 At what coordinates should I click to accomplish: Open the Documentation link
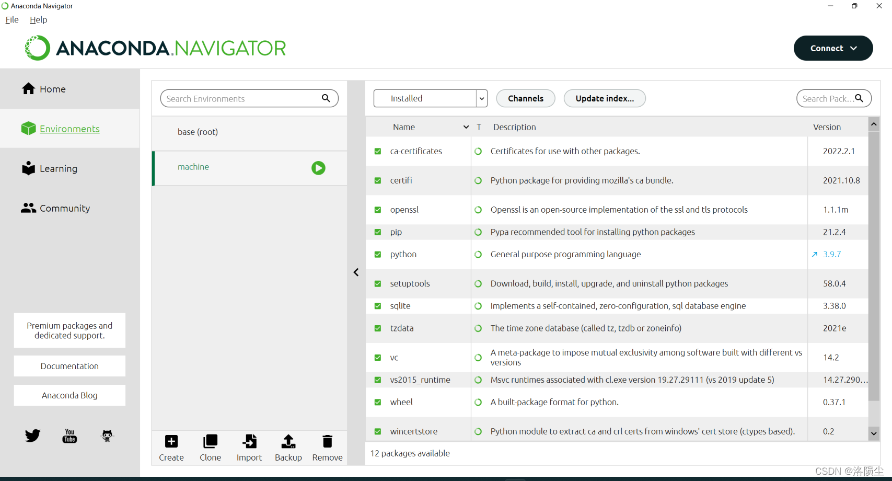(69, 366)
